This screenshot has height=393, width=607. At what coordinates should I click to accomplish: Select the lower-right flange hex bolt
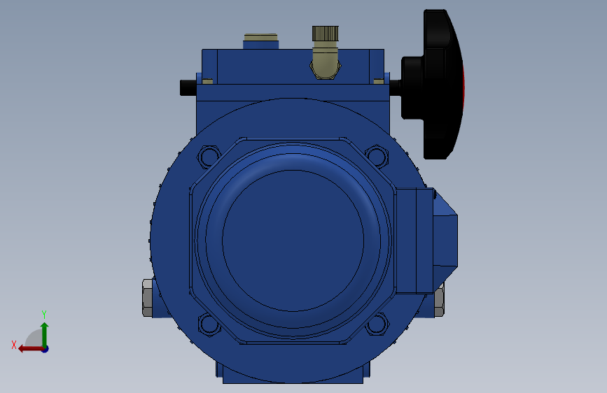pos(377,324)
